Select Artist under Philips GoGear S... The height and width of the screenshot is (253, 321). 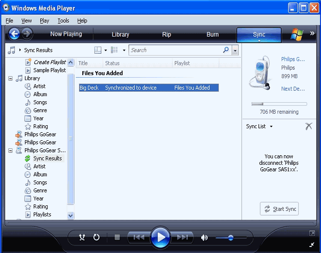coord(39,166)
